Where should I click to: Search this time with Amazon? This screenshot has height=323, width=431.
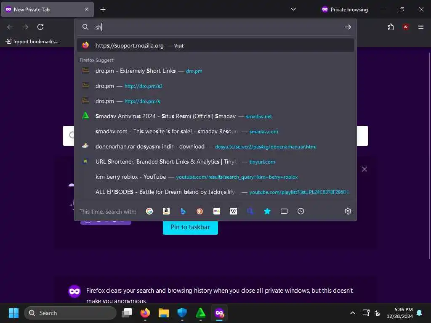point(166,211)
